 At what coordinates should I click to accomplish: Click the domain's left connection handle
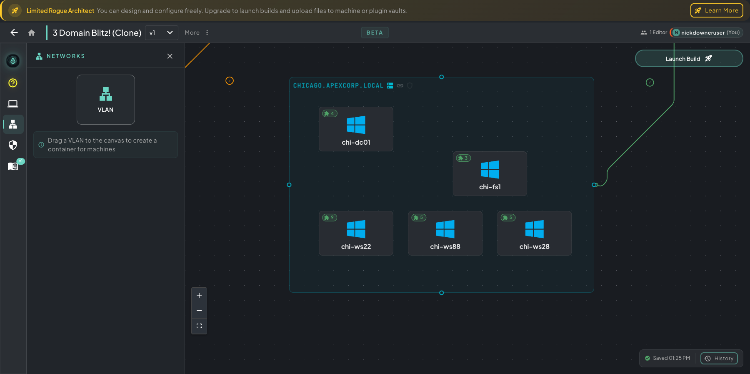(289, 185)
